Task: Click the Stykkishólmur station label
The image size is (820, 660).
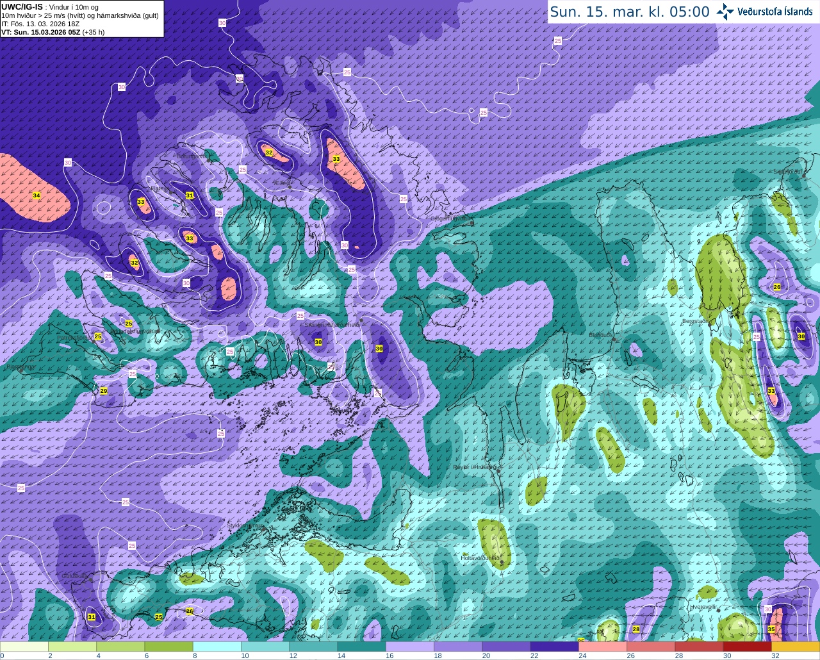Action: coord(245,525)
